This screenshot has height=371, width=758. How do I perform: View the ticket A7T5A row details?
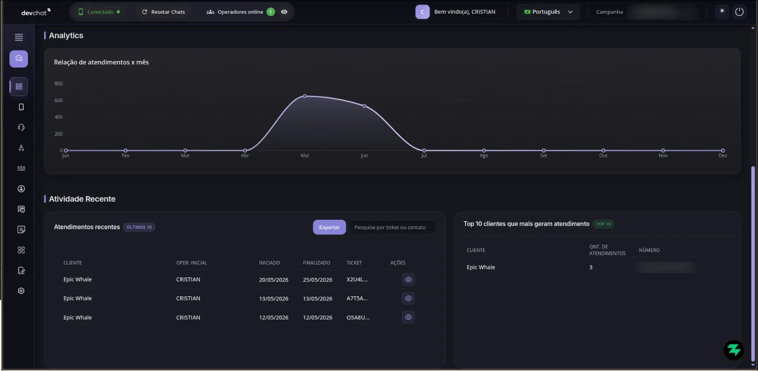pyautogui.click(x=408, y=298)
